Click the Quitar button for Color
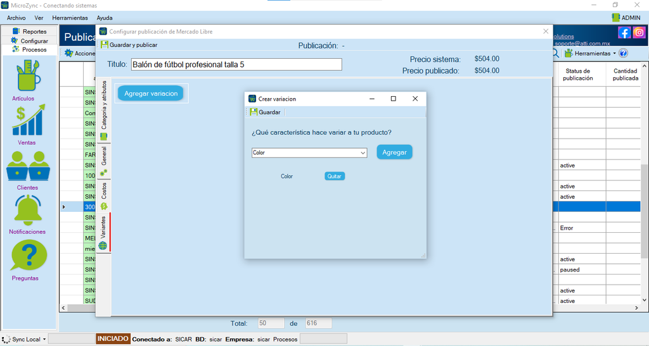The width and height of the screenshot is (649, 346). (x=335, y=176)
